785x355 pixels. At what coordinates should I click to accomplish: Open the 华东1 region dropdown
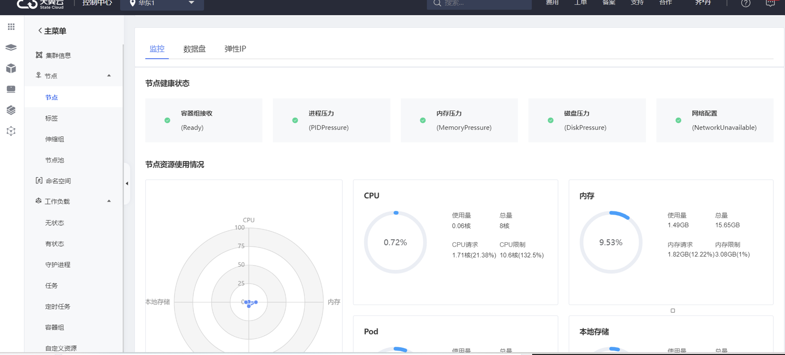(162, 4)
